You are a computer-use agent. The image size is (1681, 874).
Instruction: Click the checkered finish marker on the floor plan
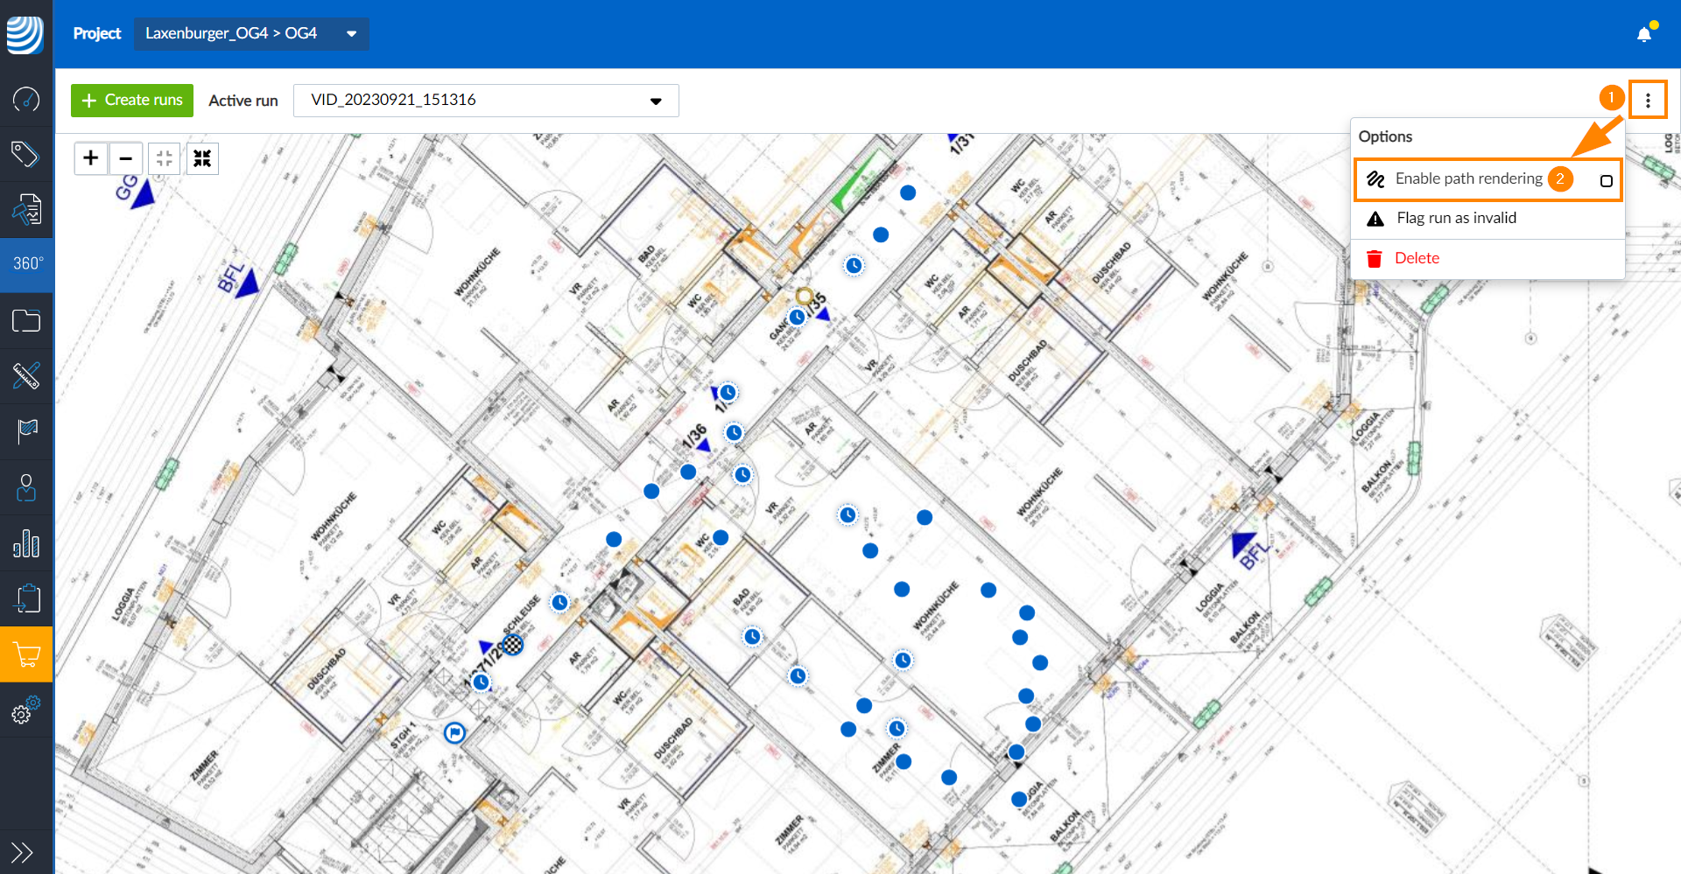513,645
